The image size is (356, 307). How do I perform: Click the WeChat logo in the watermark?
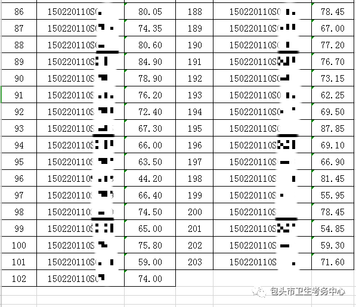(259, 292)
